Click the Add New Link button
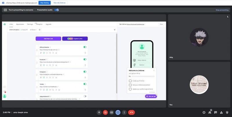The width and height of the screenshot is (232, 117). [x=48, y=39]
